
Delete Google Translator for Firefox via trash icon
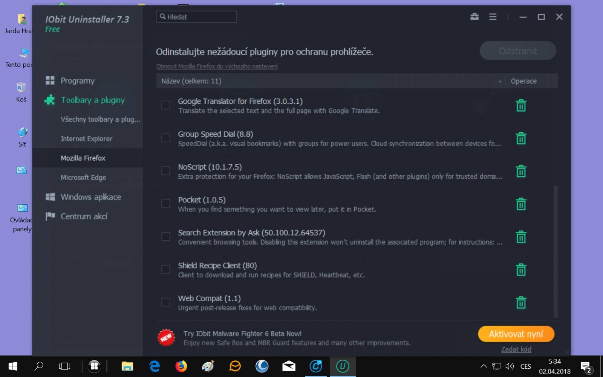pyautogui.click(x=521, y=106)
